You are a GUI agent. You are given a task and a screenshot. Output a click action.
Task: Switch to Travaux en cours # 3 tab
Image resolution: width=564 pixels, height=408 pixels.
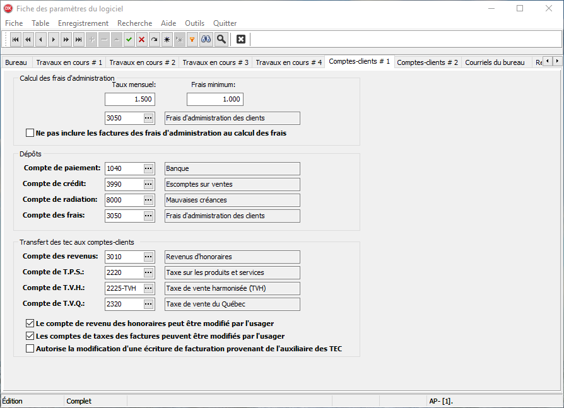pyautogui.click(x=216, y=62)
